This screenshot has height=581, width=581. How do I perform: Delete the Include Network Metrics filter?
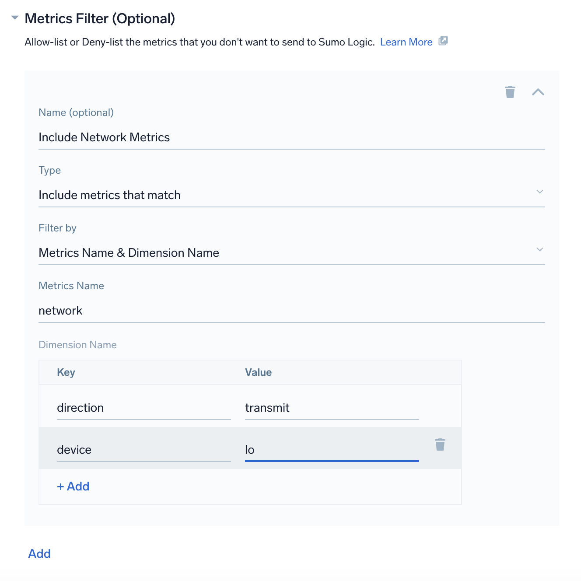(x=510, y=92)
